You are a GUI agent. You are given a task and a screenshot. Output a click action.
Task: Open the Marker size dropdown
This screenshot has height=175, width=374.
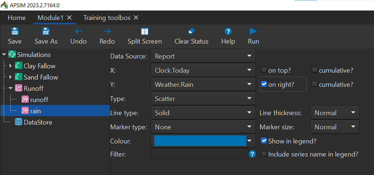click(335, 127)
